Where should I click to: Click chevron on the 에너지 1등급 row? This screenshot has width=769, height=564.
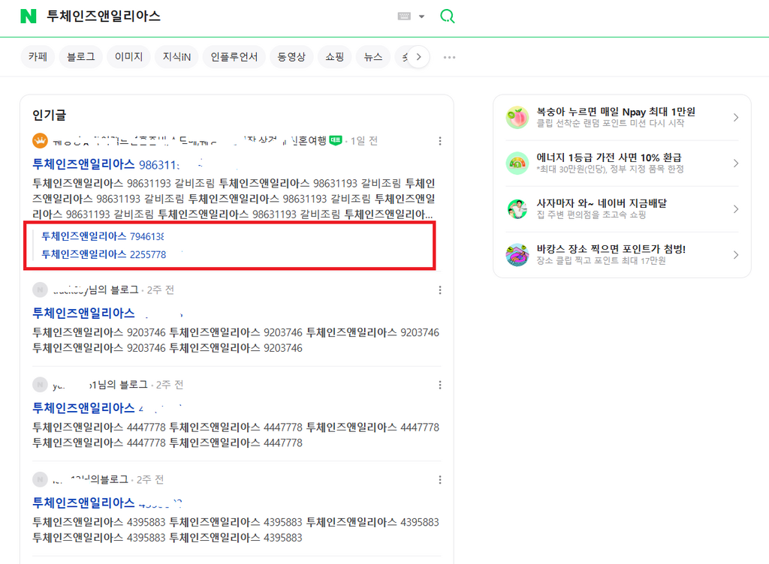point(736,163)
